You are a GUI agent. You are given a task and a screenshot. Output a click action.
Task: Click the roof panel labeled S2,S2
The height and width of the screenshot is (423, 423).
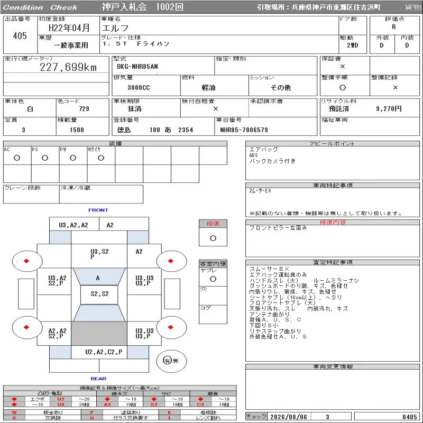99,295
